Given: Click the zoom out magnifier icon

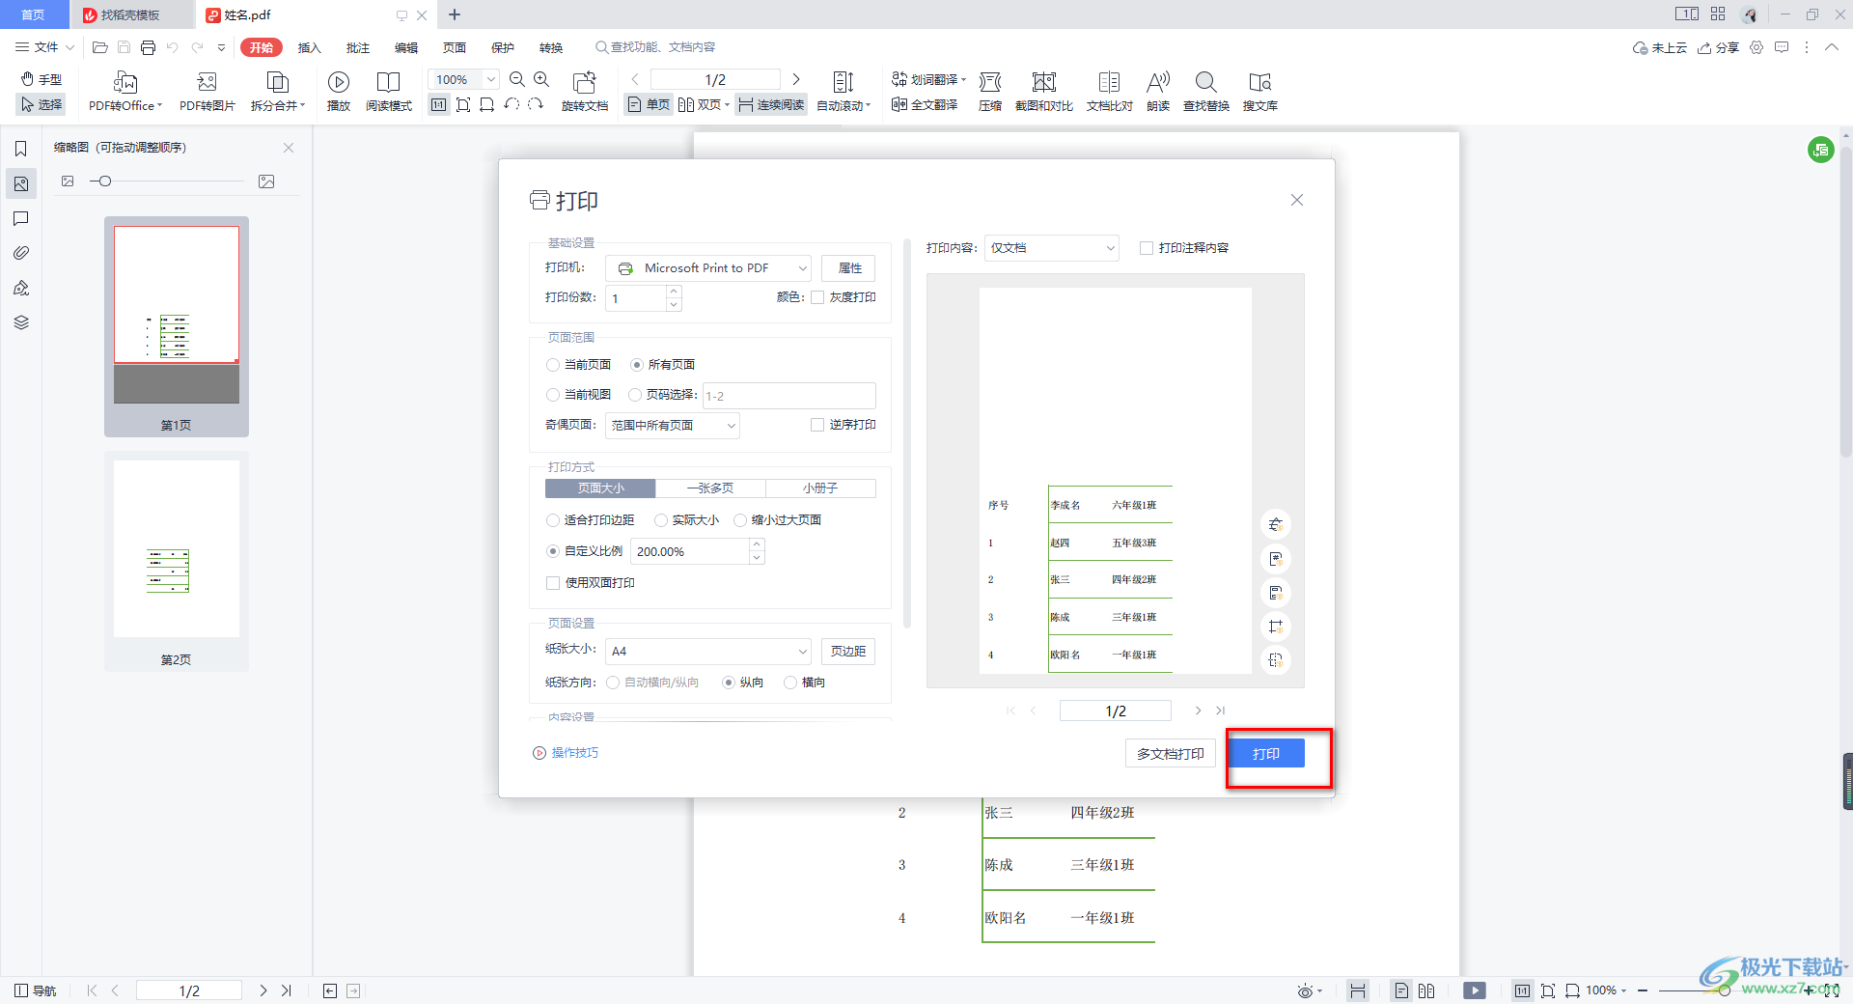Looking at the screenshot, I should pos(517,79).
